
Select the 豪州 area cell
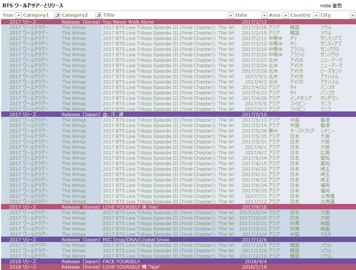[x=273, y=131]
